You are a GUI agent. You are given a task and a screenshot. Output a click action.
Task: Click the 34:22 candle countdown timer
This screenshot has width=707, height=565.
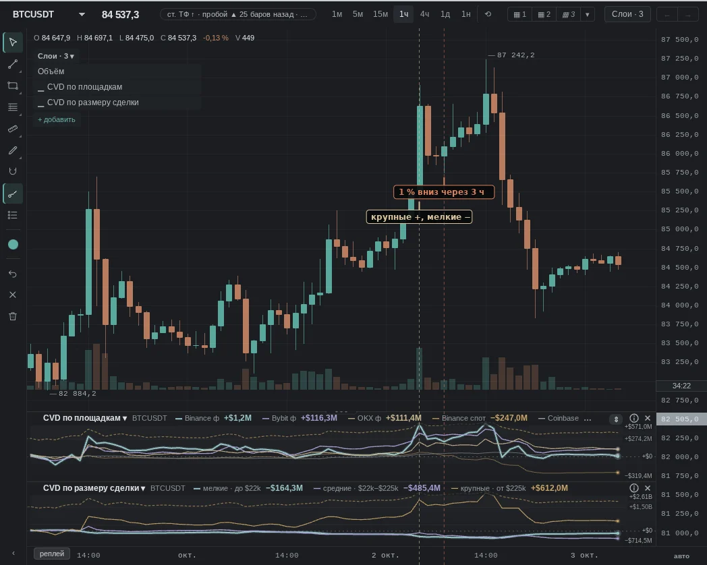coord(681,386)
